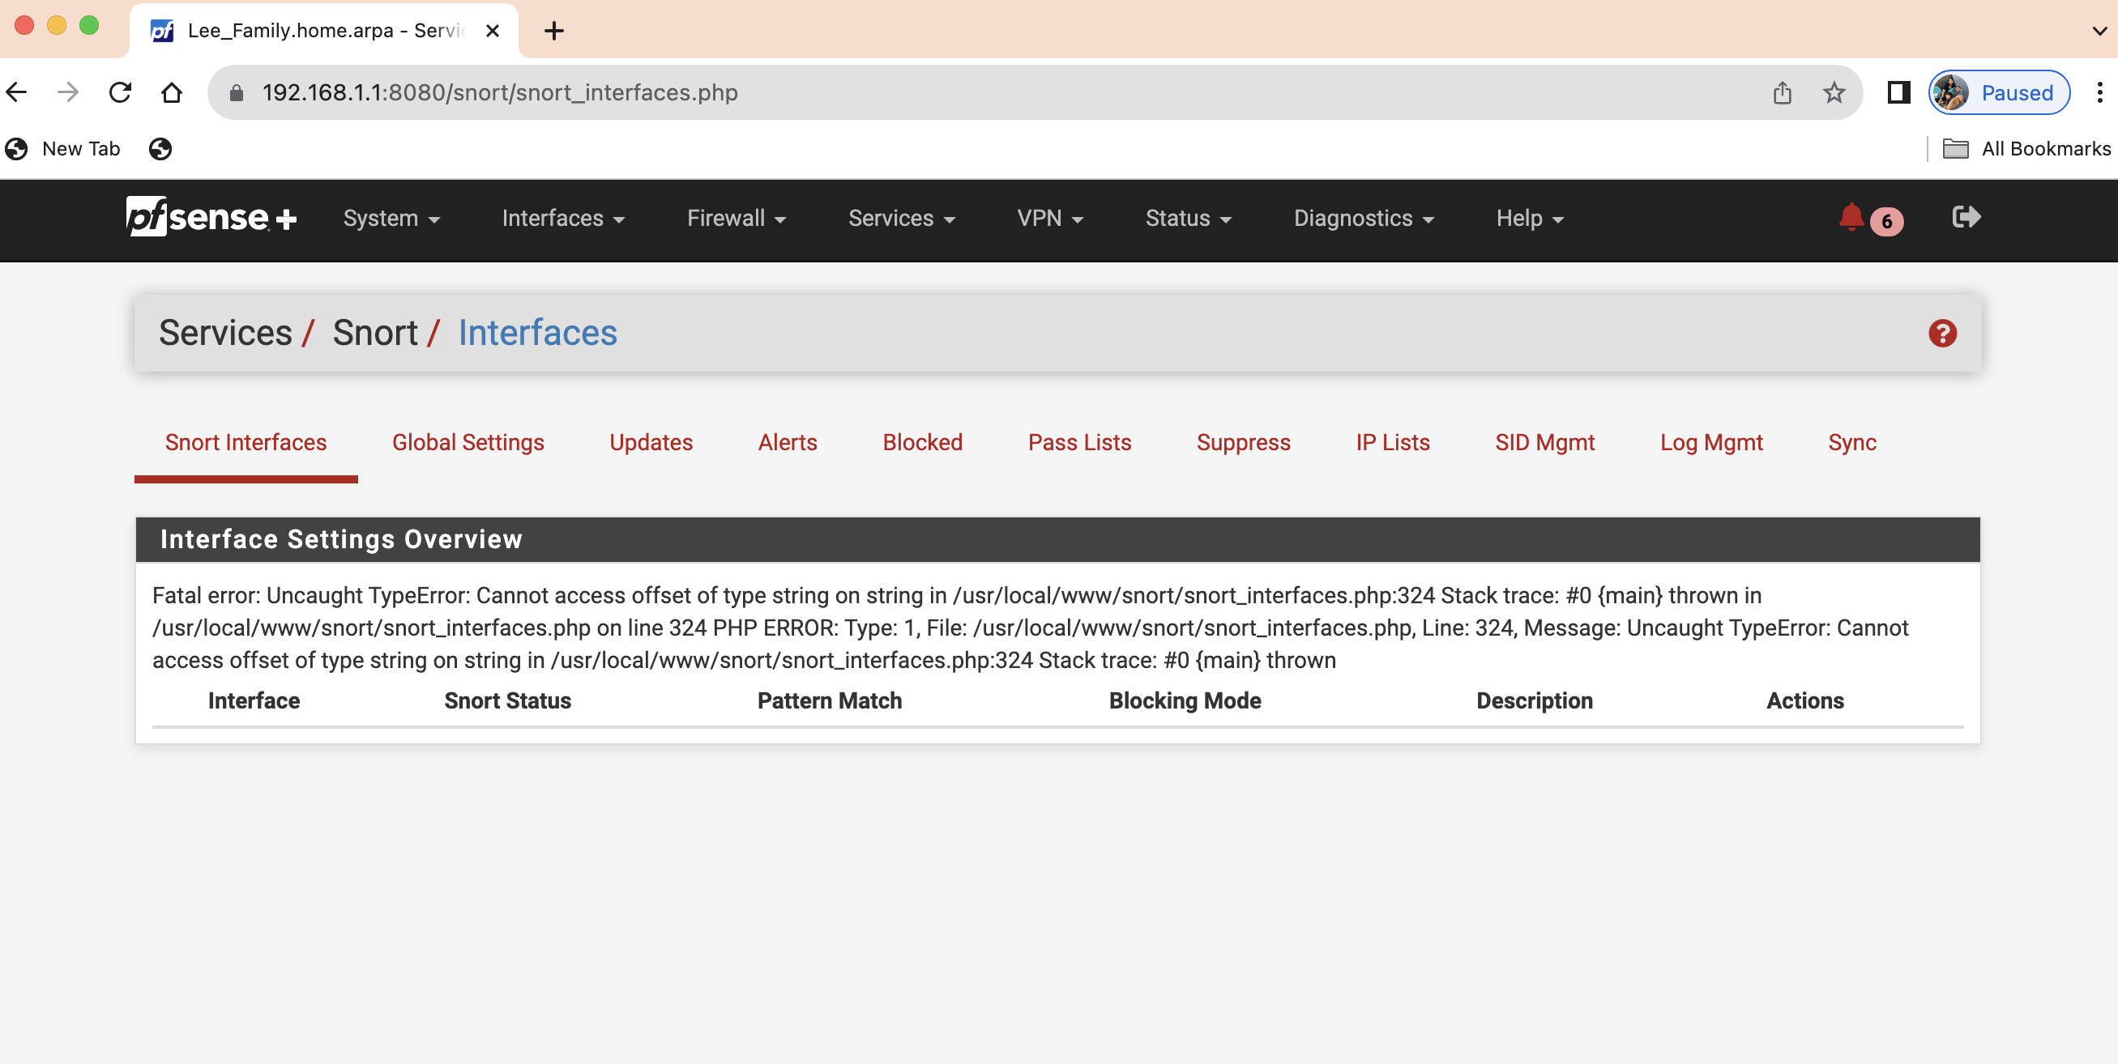Screen dimensions: 2118x1064
Task: Click the Services breadcrumb text
Action: pyautogui.click(x=225, y=333)
